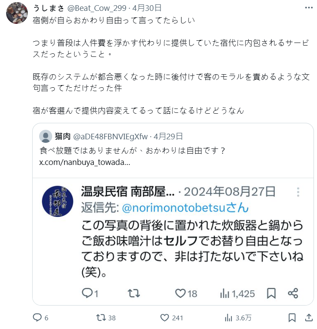The image size is (317, 329).
Task: Click bookmark icon in embedded 南部屋 tweet
Action: click(271, 293)
